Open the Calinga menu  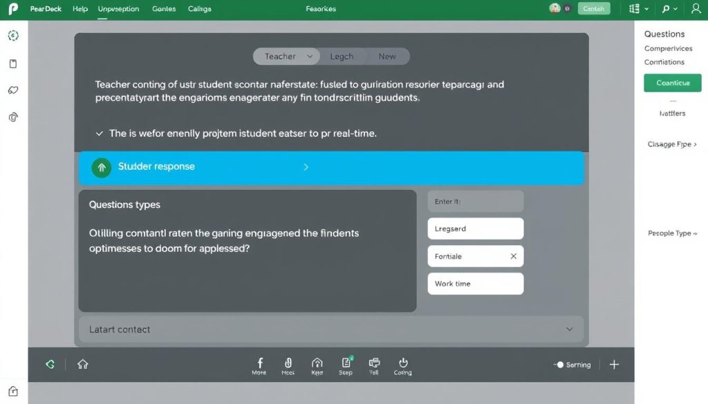pos(199,8)
